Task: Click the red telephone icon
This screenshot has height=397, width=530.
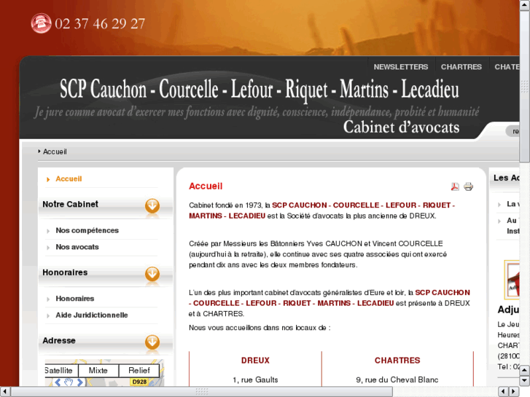Action: tap(41, 23)
